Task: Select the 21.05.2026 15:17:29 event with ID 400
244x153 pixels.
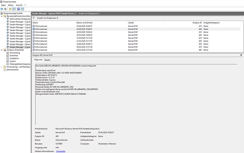Action: [x=136, y=41]
